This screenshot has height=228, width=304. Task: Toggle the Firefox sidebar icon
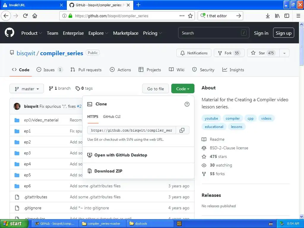point(287,16)
